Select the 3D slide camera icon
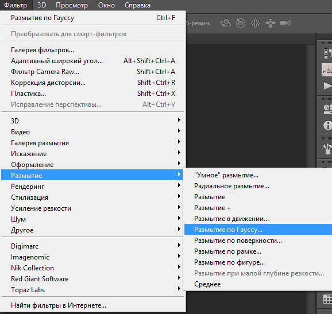The width and height of the screenshot is (332, 314). [x=271, y=23]
